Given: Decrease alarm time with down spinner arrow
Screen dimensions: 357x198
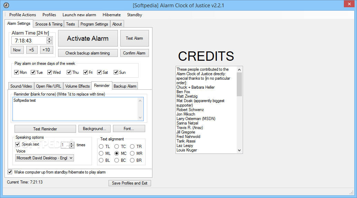Looking at the screenshot, I should point(49,42).
